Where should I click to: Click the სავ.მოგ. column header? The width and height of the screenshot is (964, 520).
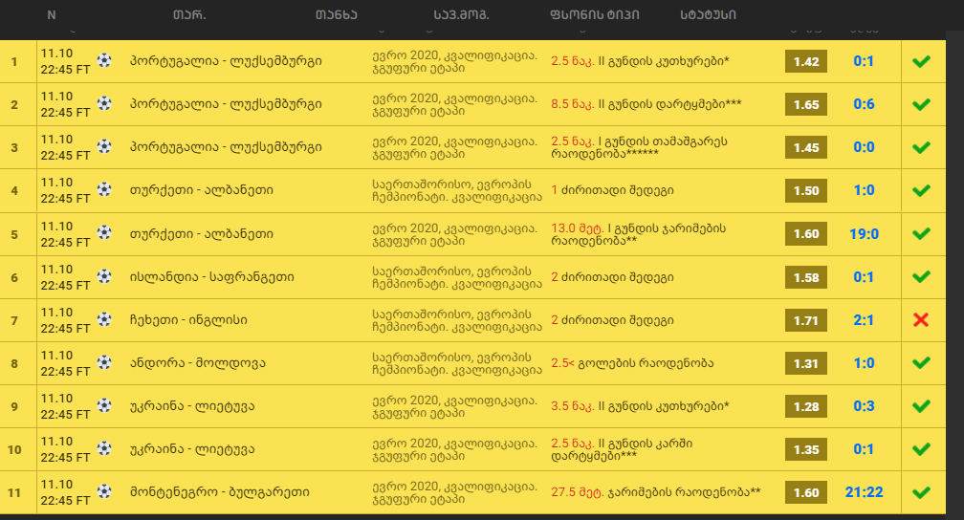[x=462, y=14]
